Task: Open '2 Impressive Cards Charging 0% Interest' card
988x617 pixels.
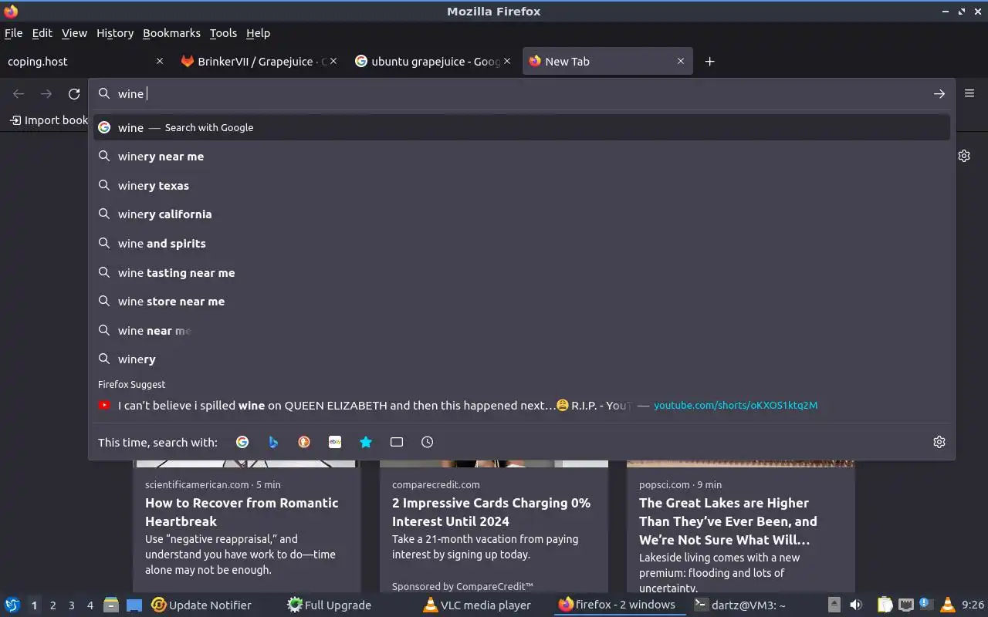Action: (x=491, y=512)
